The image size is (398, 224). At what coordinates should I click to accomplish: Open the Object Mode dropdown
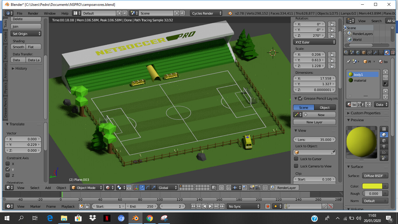86,188
